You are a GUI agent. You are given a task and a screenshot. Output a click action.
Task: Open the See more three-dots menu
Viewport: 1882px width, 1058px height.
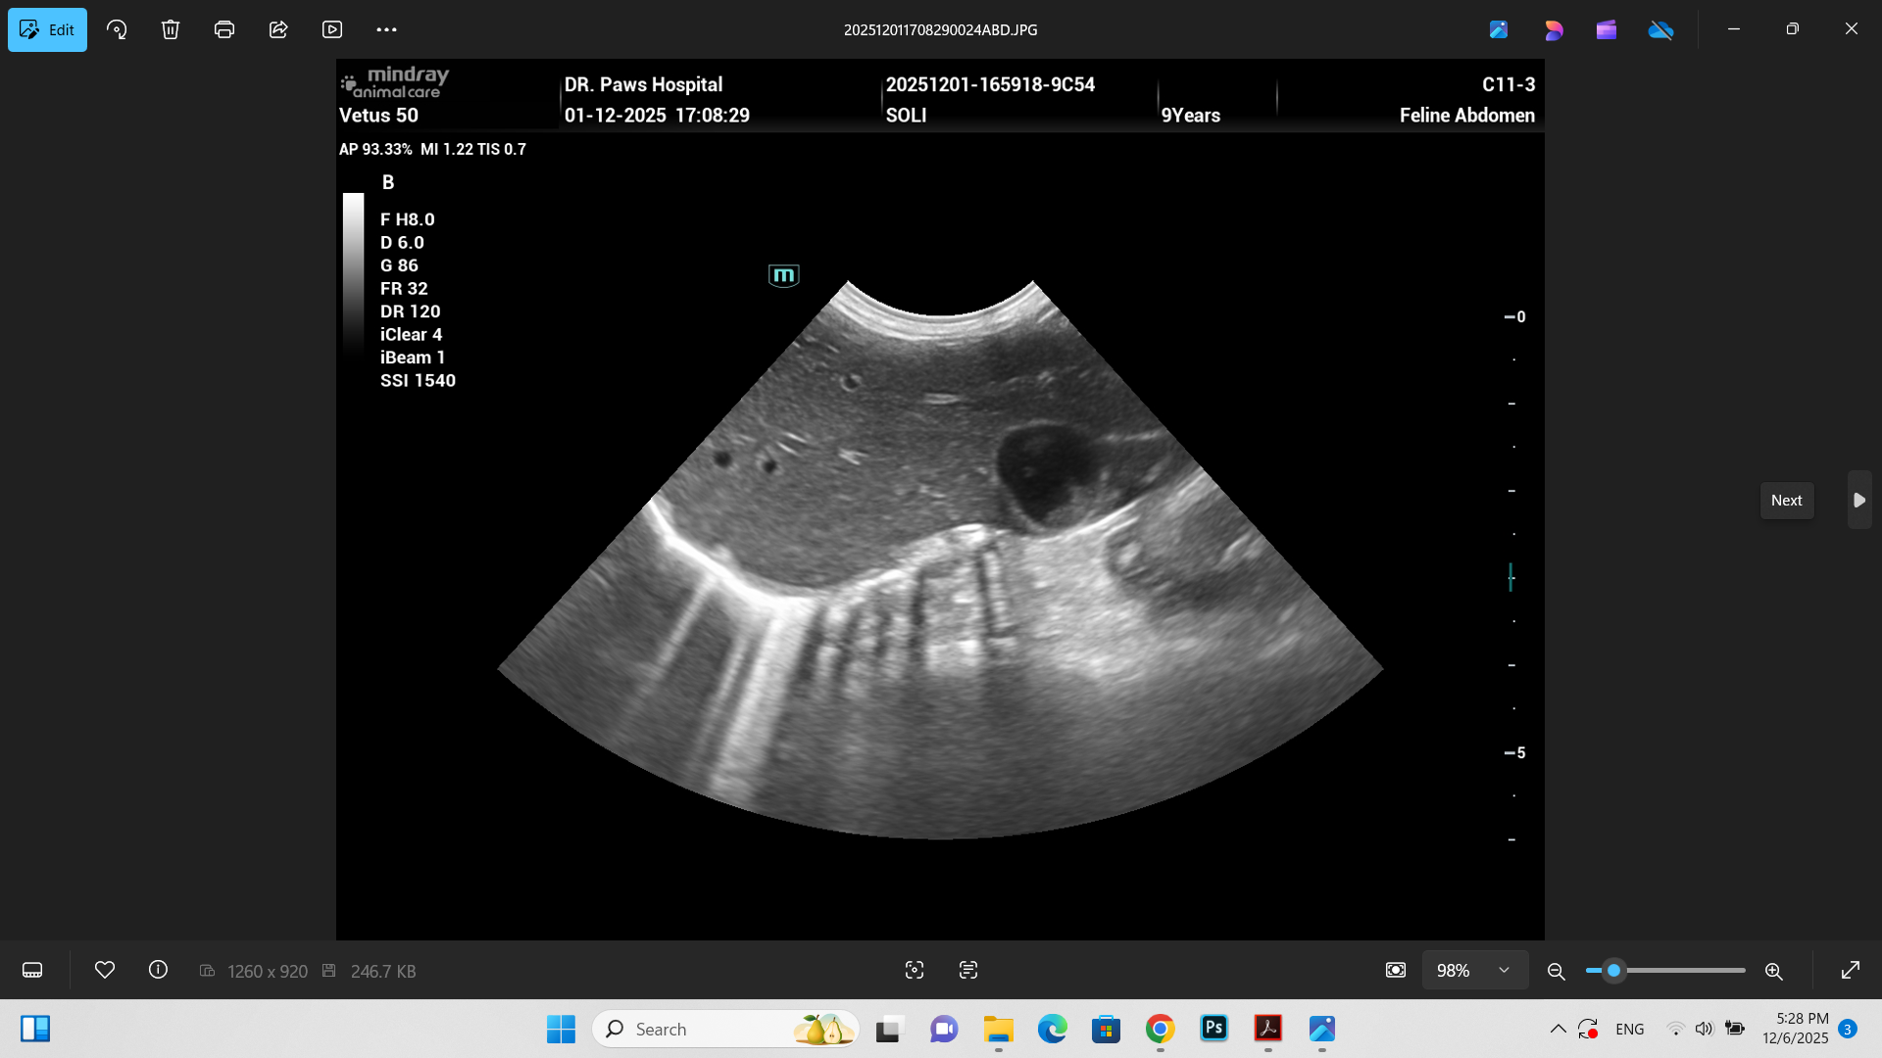[386, 29]
